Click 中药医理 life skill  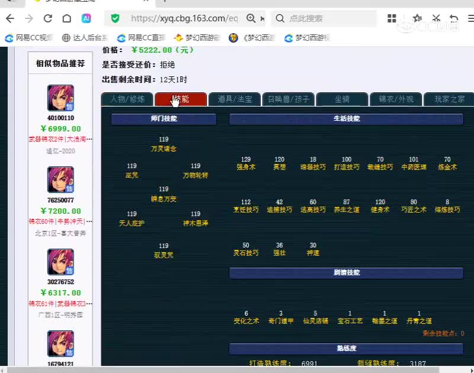click(414, 167)
